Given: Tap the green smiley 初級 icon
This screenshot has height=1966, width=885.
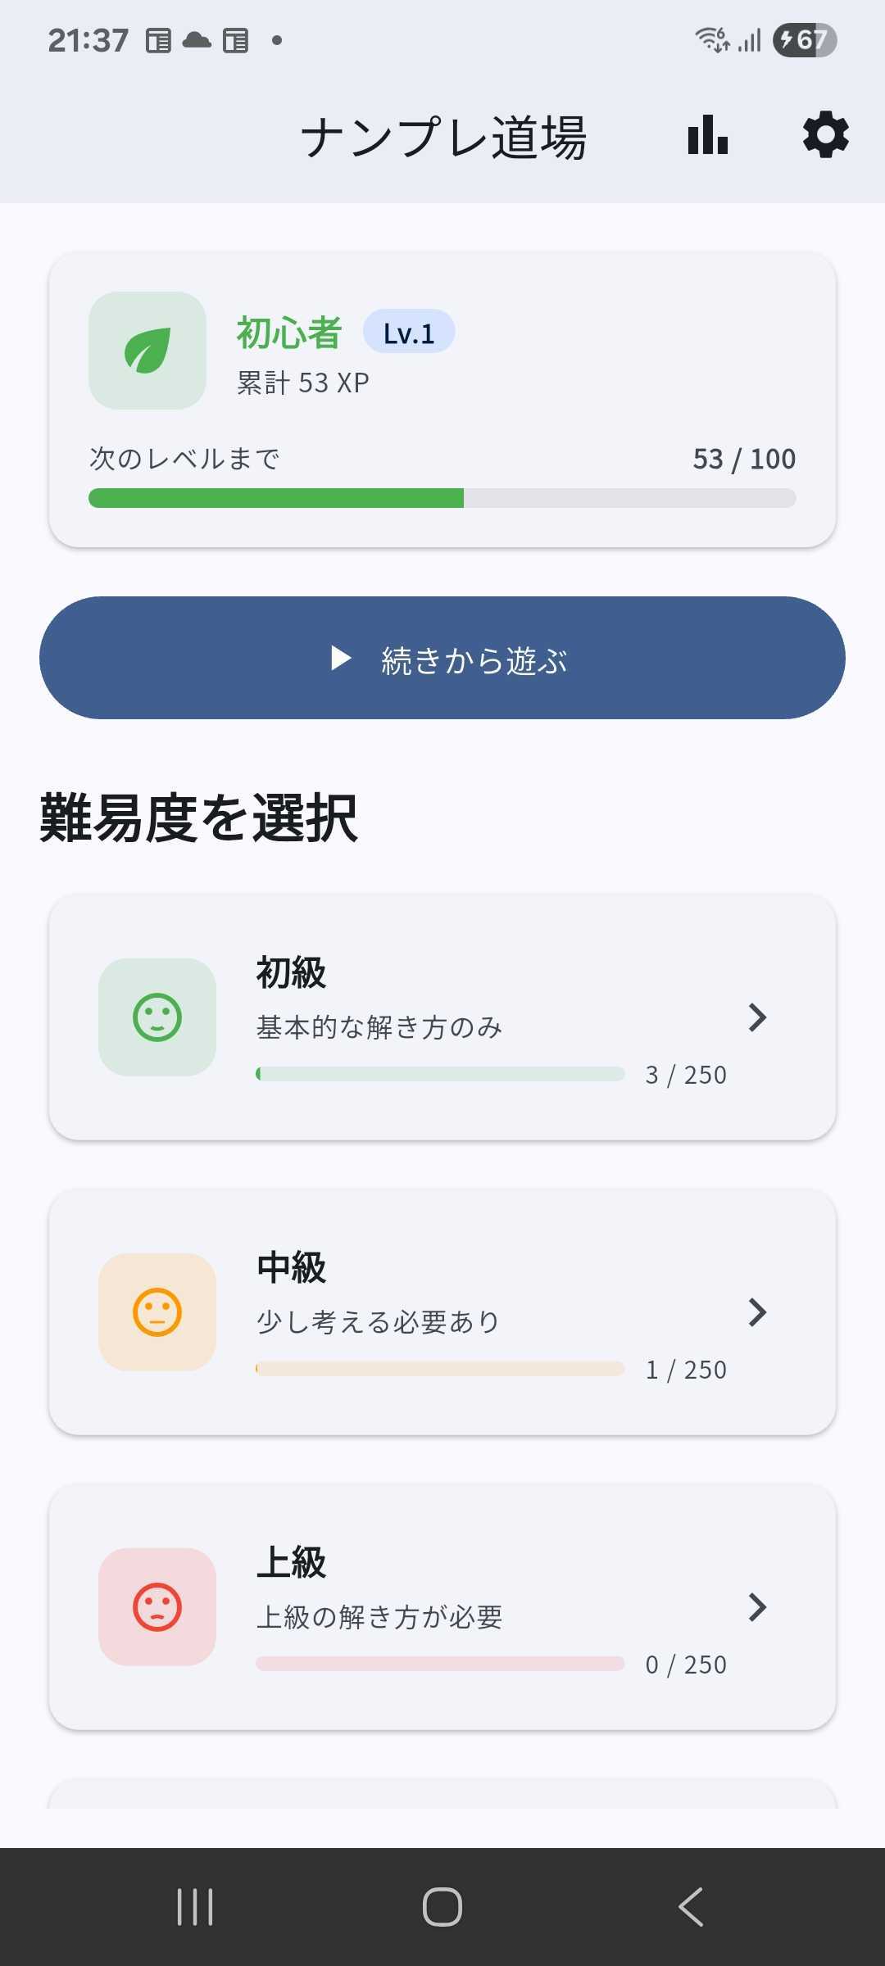Looking at the screenshot, I should (157, 1017).
